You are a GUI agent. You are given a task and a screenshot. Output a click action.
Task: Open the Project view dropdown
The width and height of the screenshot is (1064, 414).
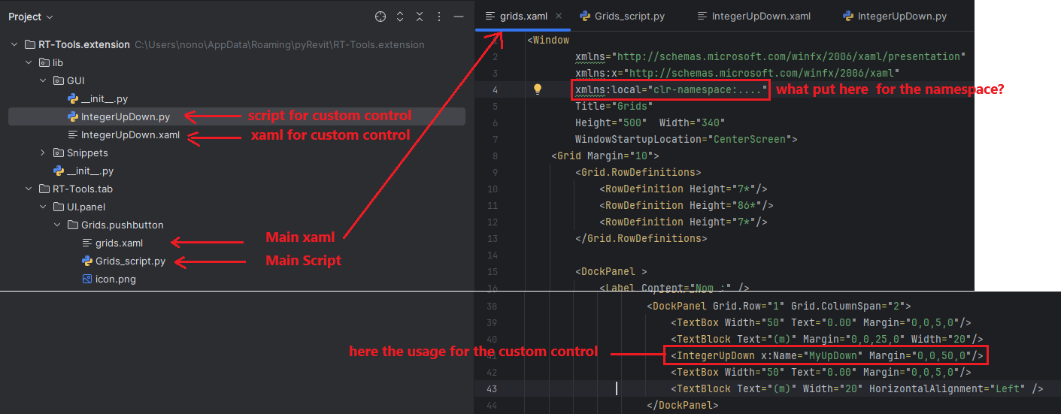point(30,17)
